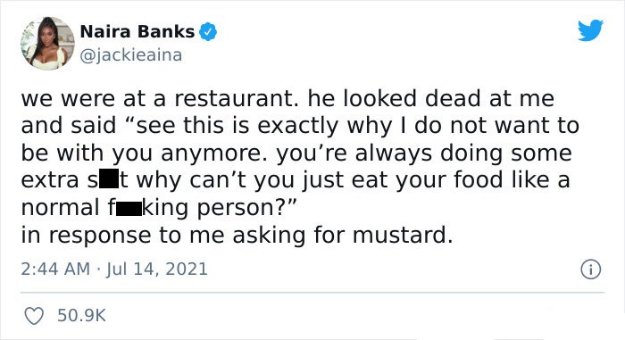Open Naira Banks profile picture

47,43
